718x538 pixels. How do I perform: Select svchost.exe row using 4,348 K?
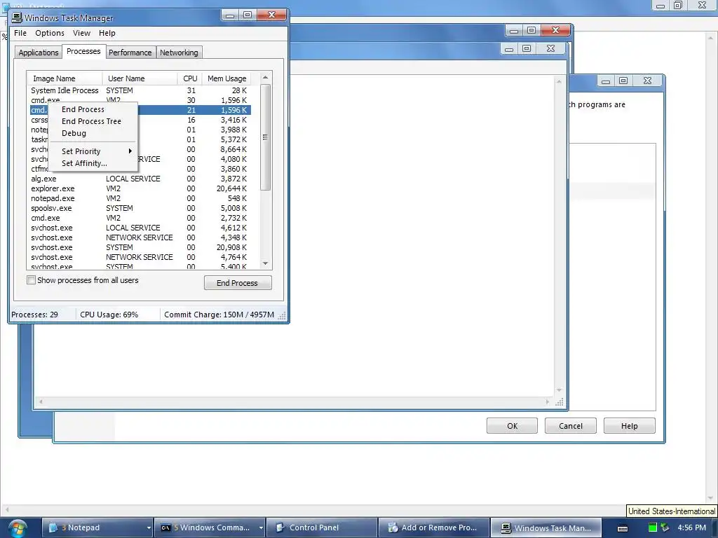coord(140,238)
